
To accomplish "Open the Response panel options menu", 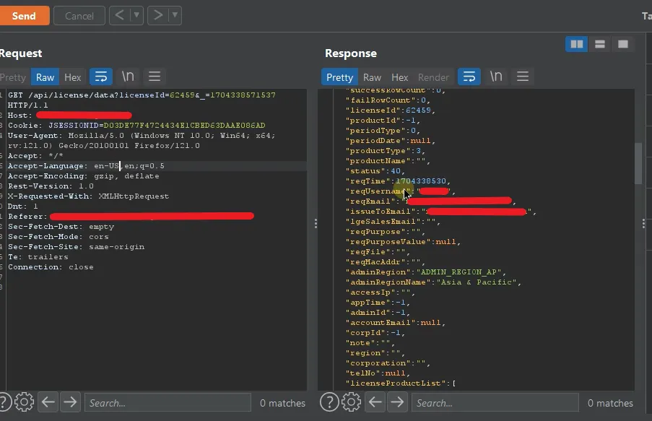I will pyautogui.click(x=523, y=77).
